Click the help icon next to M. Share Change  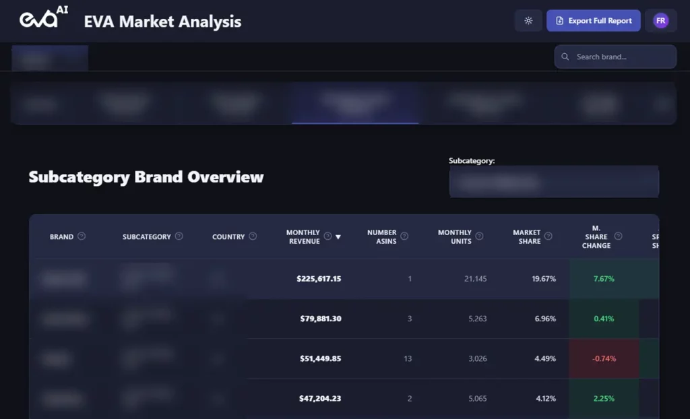(x=618, y=236)
